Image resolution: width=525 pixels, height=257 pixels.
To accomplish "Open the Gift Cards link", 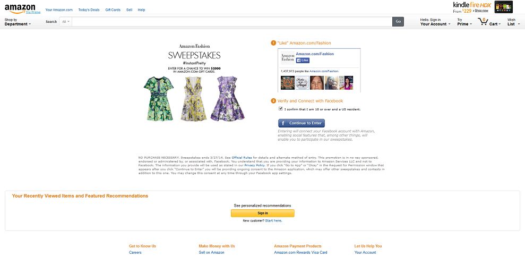I will tap(113, 10).
